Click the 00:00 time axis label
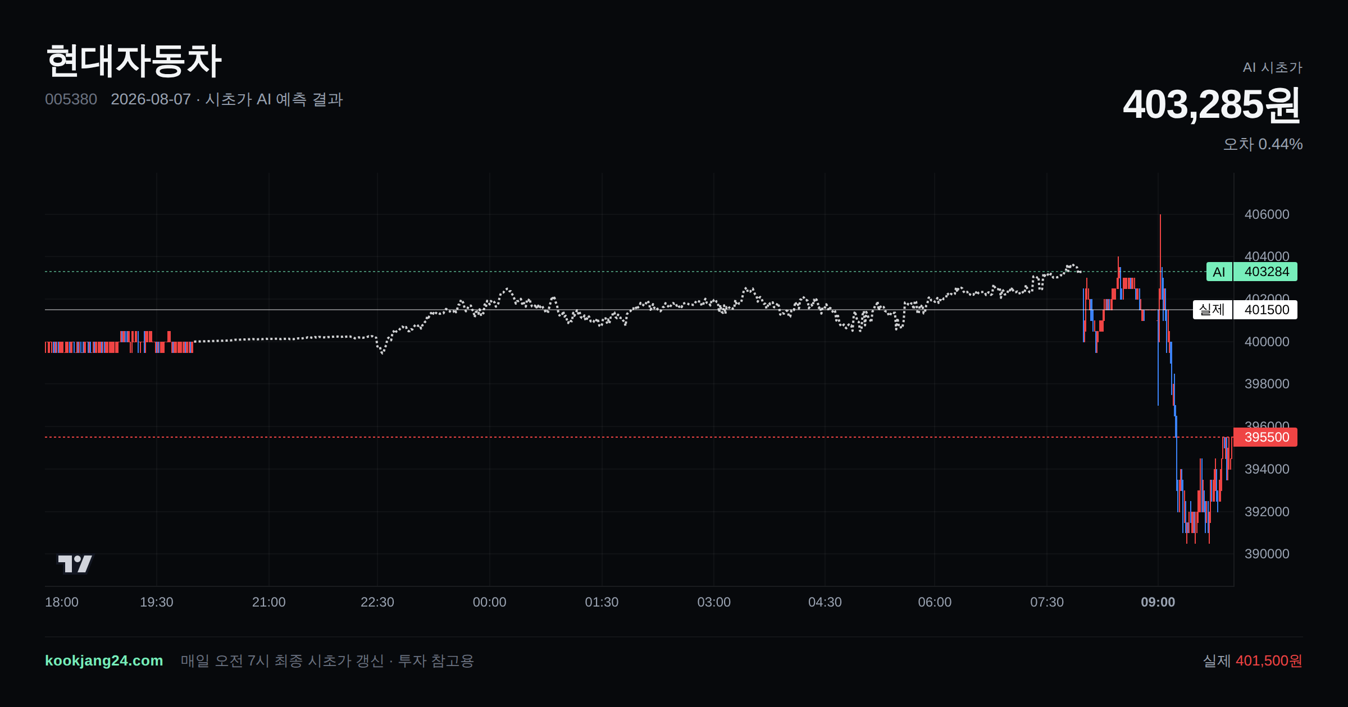 [x=489, y=602]
